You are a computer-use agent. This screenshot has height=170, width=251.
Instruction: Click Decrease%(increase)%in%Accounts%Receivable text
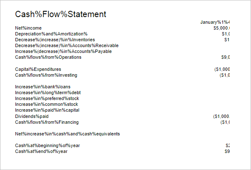click(x=67, y=45)
